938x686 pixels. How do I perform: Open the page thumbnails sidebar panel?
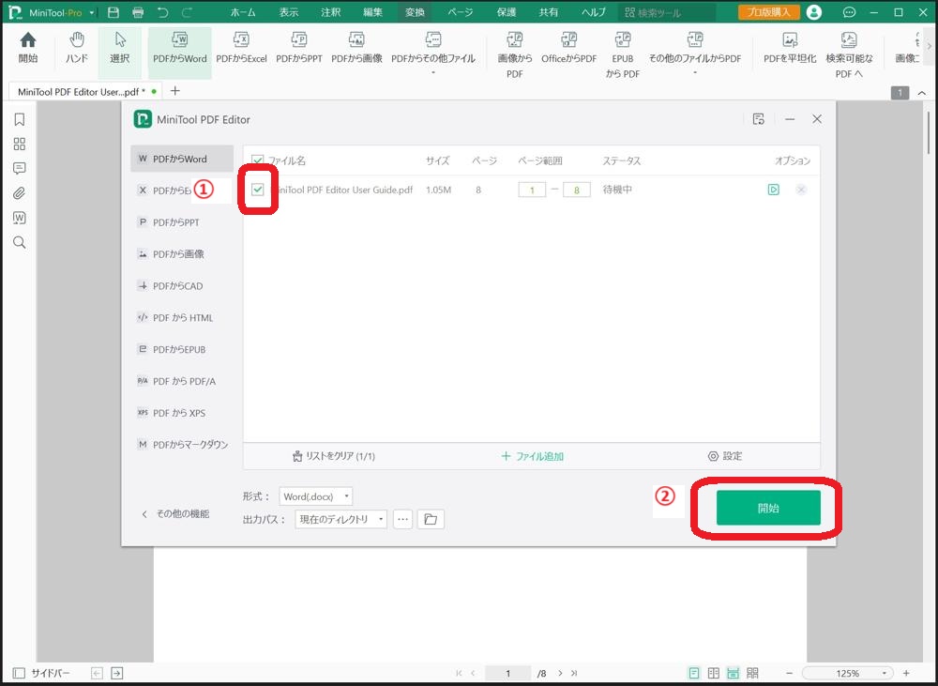click(x=19, y=145)
